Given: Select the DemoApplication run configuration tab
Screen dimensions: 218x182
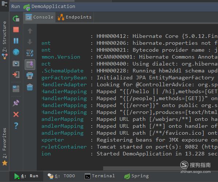Looking at the screenshot, I should click(49, 7).
